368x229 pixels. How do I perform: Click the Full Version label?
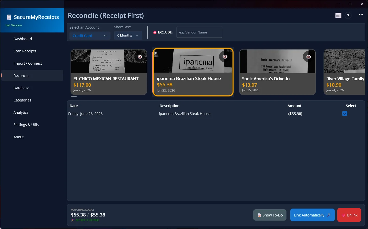14,25
